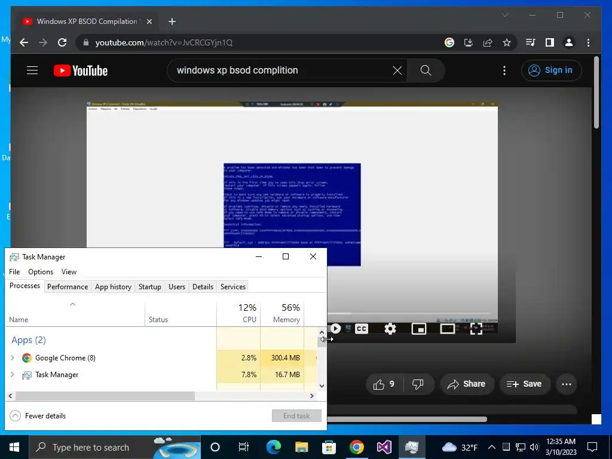Share the YouTube video
The height and width of the screenshot is (459, 612).
pyautogui.click(x=466, y=384)
